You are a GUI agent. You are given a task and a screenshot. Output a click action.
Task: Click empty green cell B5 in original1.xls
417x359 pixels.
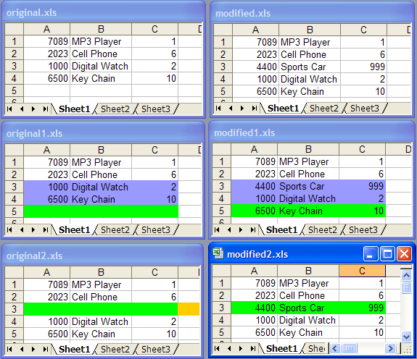point(101,211)
